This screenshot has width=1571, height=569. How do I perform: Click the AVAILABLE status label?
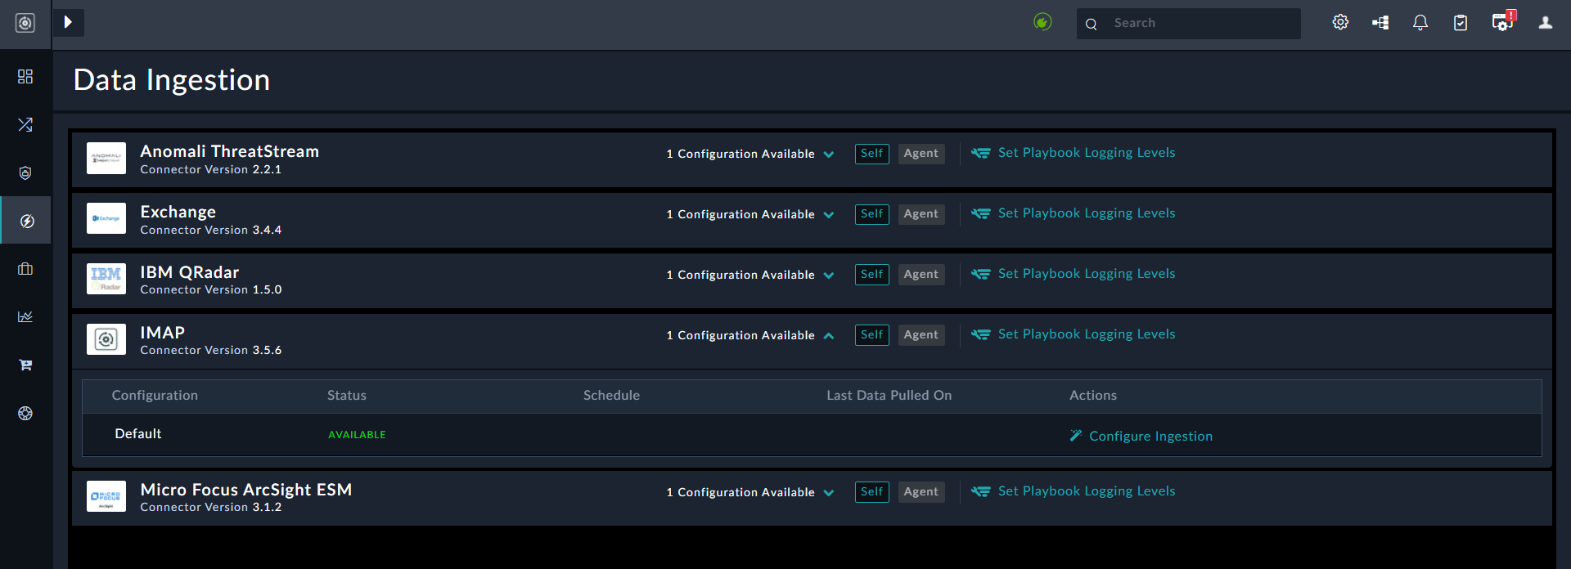(x=357, y=435)
